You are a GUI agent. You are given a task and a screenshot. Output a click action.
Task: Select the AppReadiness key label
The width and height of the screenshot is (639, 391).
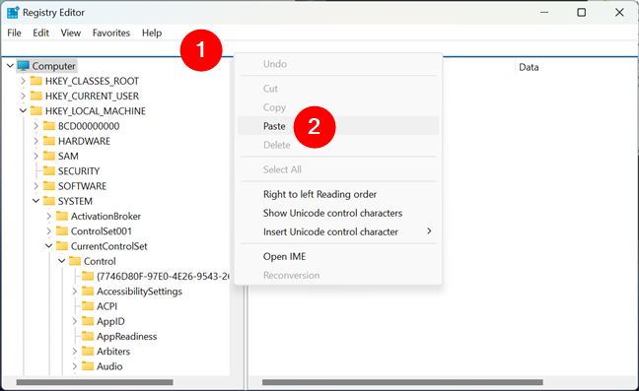[x=127, y=337]
